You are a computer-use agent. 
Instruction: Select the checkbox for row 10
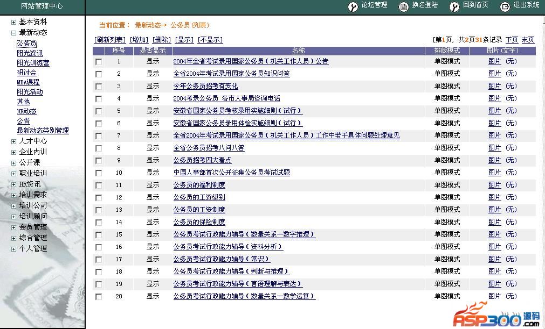pos(99,173)
